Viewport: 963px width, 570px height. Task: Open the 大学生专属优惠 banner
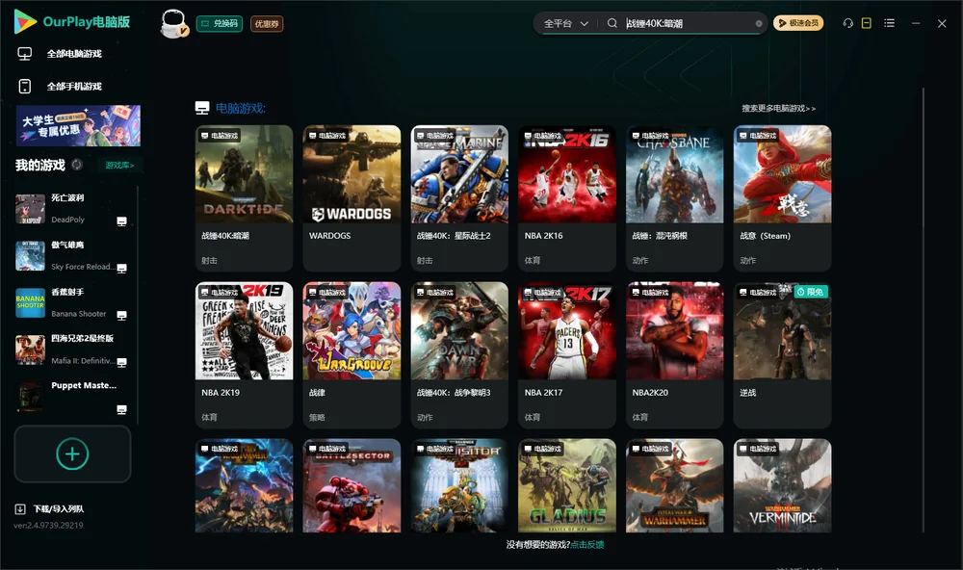78,125
